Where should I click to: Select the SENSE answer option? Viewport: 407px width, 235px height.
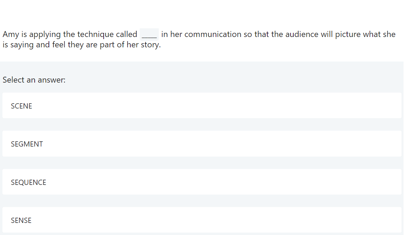click(202, 220)
